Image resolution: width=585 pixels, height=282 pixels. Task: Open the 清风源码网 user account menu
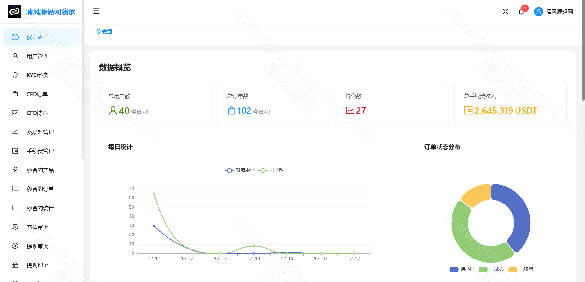tap(559, 12)
